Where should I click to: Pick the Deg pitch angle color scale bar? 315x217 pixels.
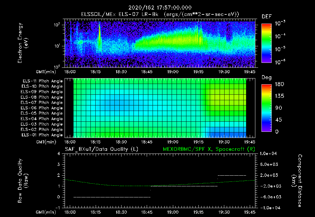(x=267, y=108)
